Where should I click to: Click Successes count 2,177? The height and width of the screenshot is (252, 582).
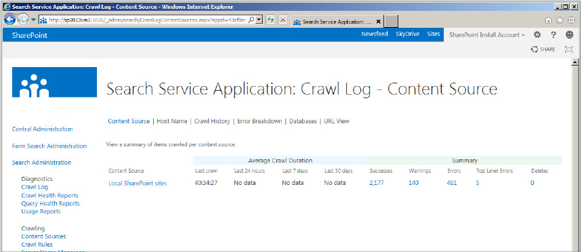[377, 183]
